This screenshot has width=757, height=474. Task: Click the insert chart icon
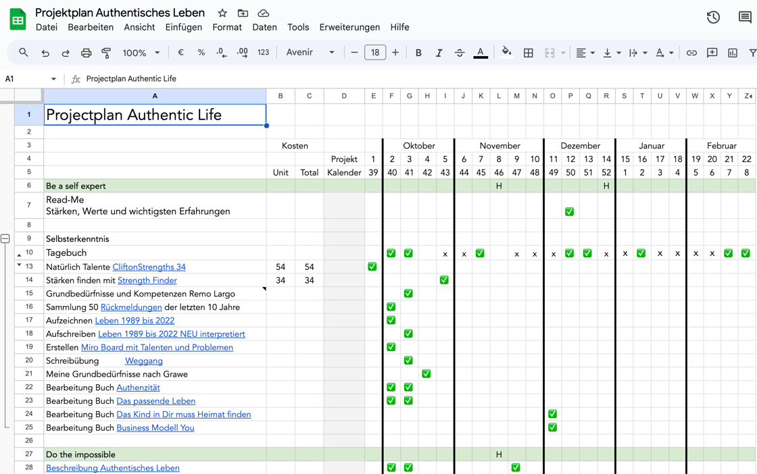point(732,53)
